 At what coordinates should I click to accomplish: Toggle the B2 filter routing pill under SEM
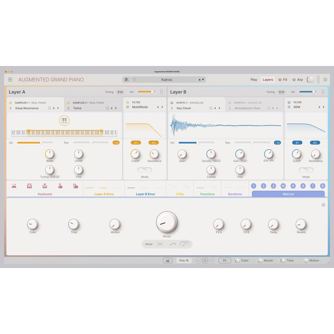(x=315, y=143)
